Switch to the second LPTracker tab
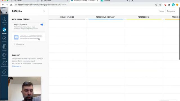 55,1
